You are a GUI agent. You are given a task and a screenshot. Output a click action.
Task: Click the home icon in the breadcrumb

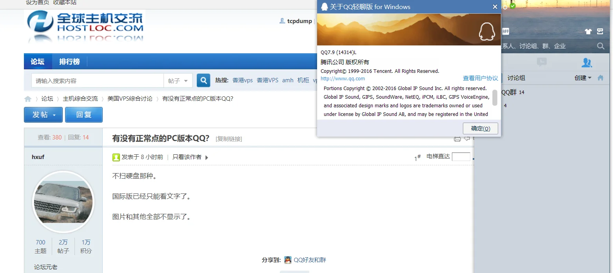coord(28,99)
